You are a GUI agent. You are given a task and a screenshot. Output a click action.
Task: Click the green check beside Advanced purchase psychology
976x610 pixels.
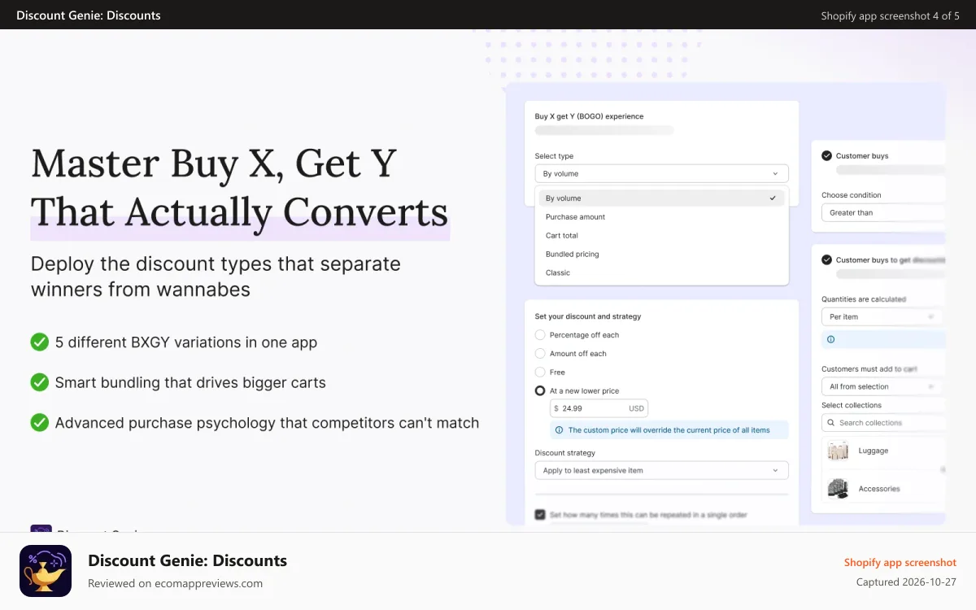point(40,423)
